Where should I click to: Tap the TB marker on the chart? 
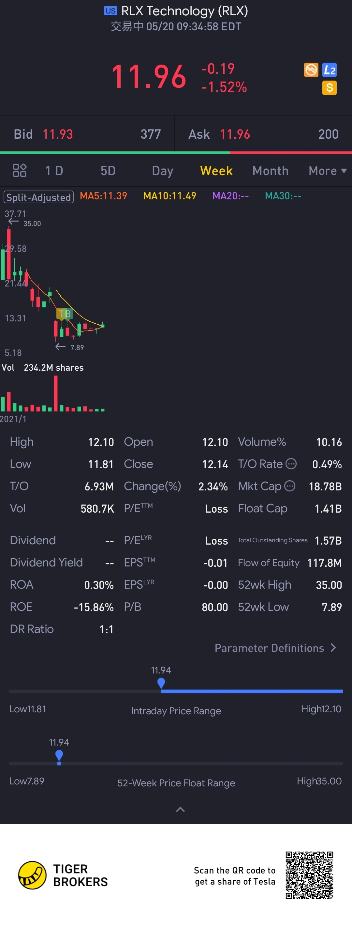64,314
